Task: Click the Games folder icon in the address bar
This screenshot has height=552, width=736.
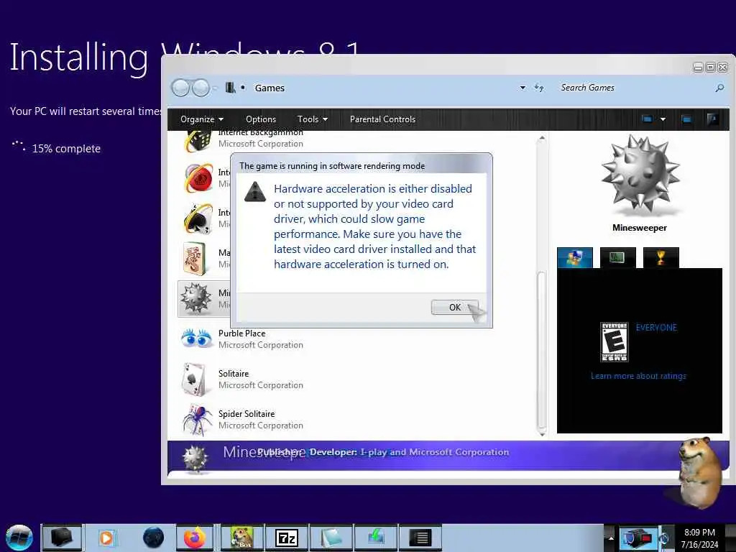Action: pos(230,87)
